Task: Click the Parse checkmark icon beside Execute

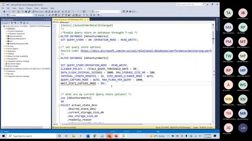Action: (50, 15)
